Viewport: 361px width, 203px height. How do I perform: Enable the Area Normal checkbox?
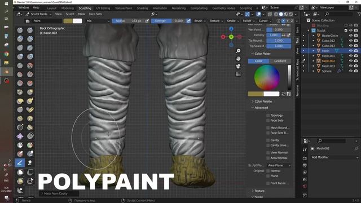click(x=268, y=158)
